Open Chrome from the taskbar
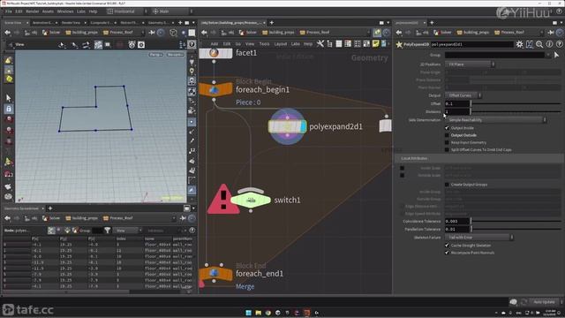 click(268, 313)
